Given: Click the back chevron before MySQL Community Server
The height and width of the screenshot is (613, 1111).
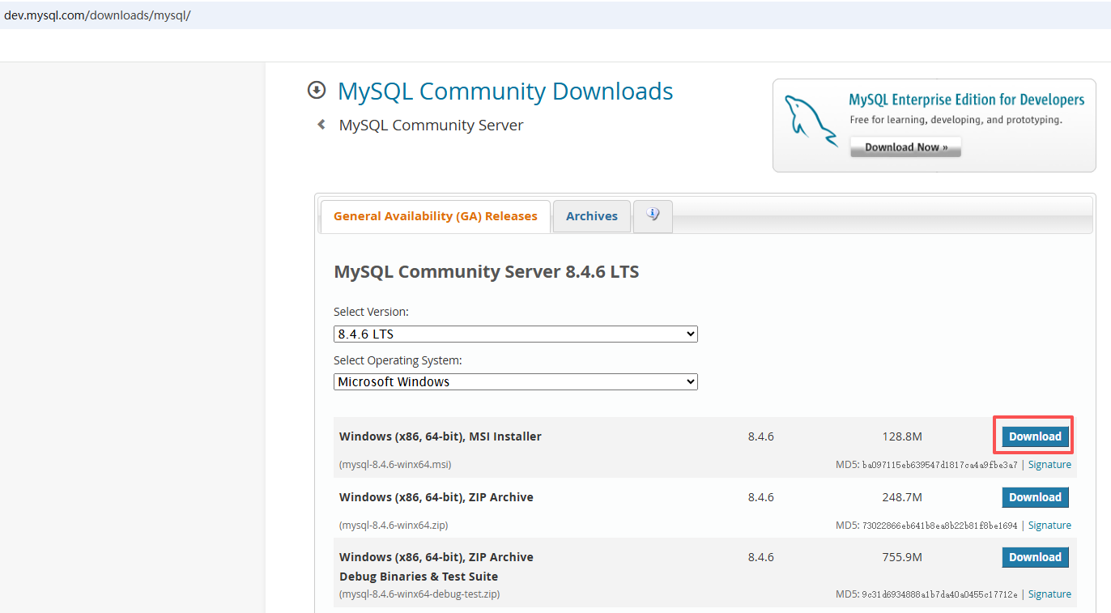Looking at the screenshot, I should [321, 125].
